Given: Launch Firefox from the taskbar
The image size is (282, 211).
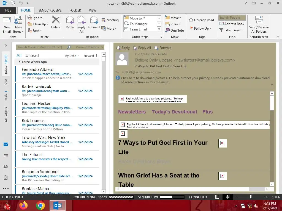Looking at the screenshot, I should [23, 206].
